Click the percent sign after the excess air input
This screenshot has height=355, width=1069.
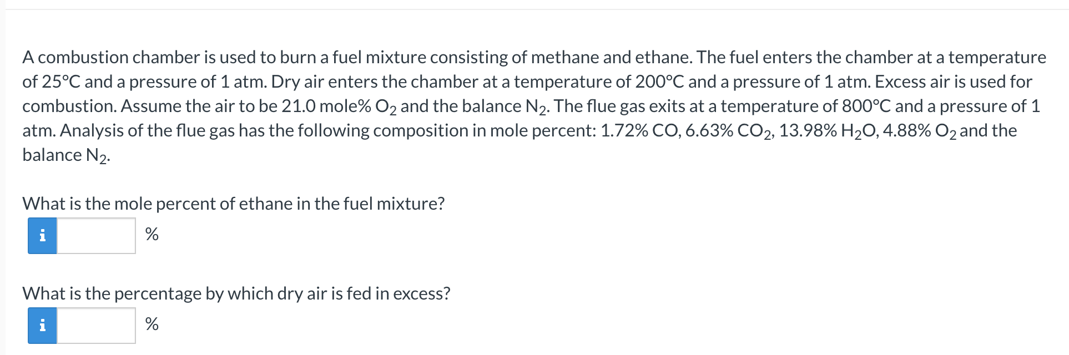[152, 324]
